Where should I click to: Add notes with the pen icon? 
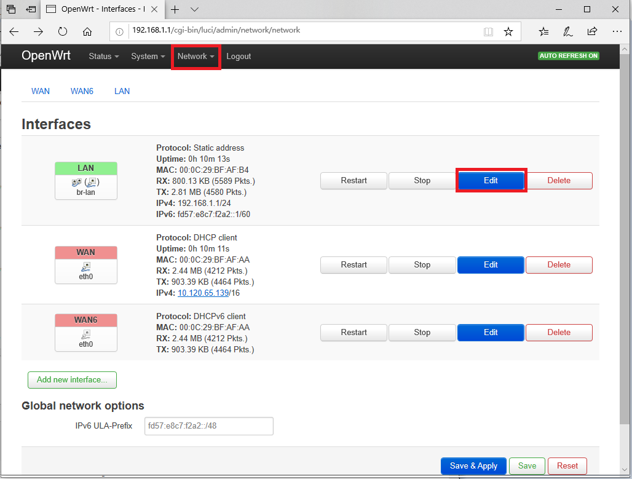click(x=568, y=31)
